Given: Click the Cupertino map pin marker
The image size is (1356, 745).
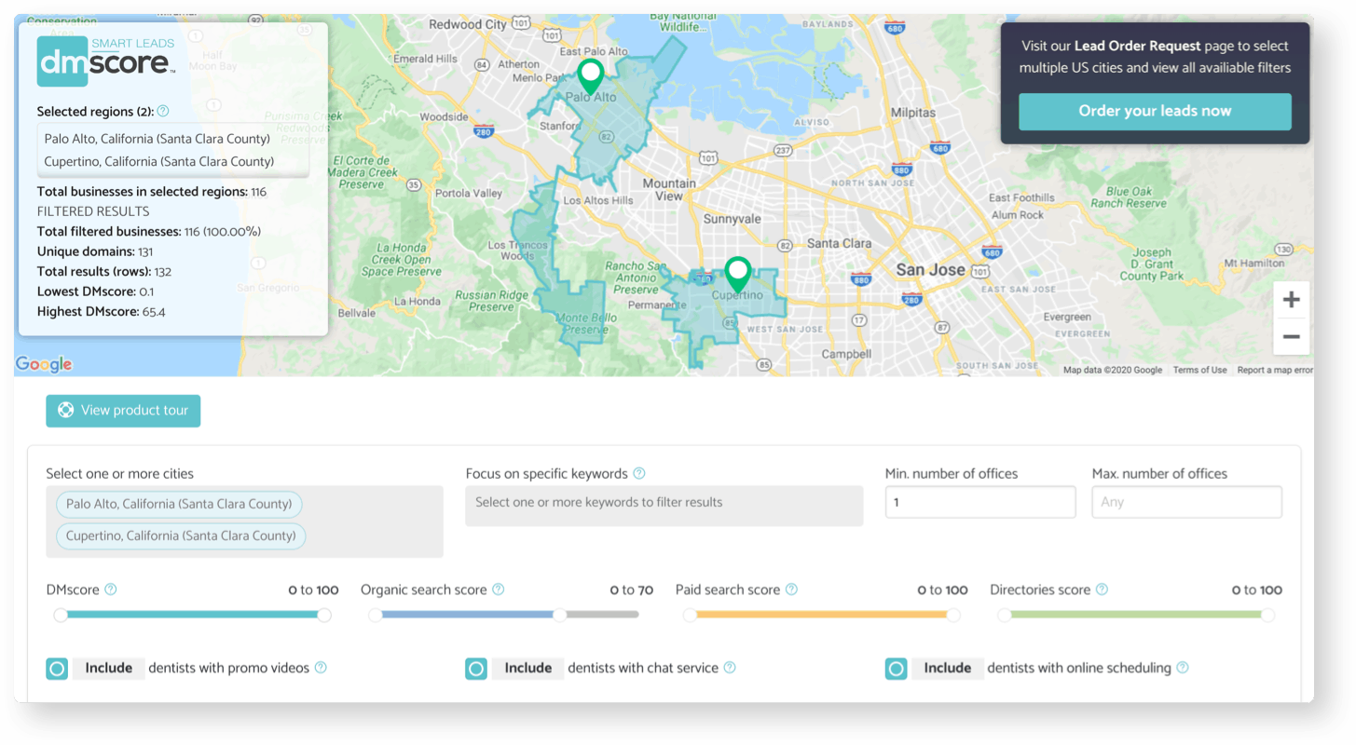Looking at the screenshot, I should pyautogui.click(x=738, y=274).
